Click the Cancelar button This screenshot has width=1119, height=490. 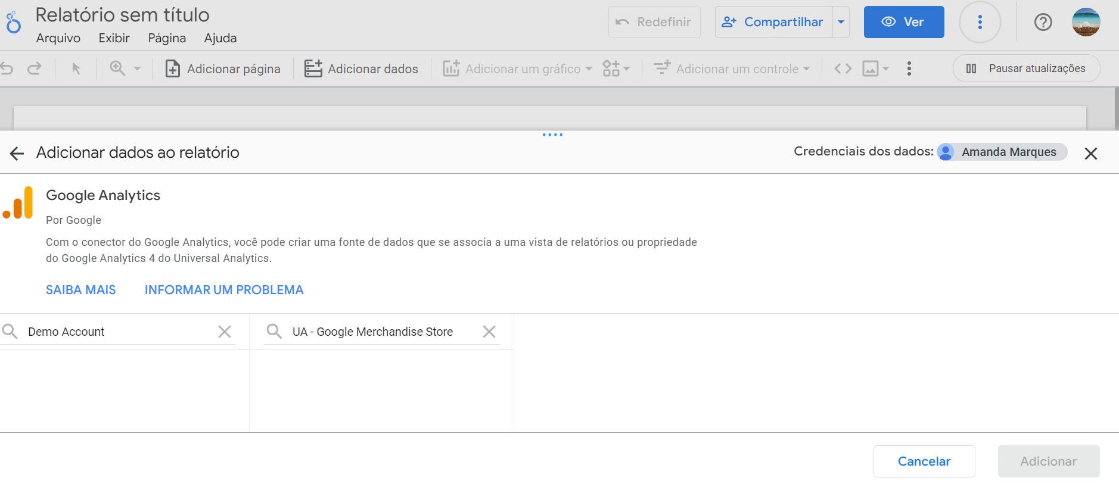coord(924,461)
